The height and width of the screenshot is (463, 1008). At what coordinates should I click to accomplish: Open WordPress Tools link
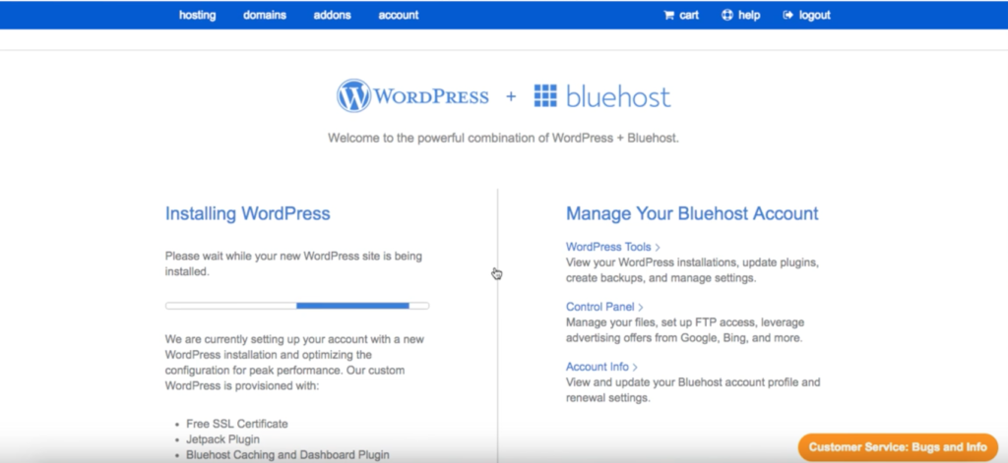pyautogui.click(x=608, y=247)
